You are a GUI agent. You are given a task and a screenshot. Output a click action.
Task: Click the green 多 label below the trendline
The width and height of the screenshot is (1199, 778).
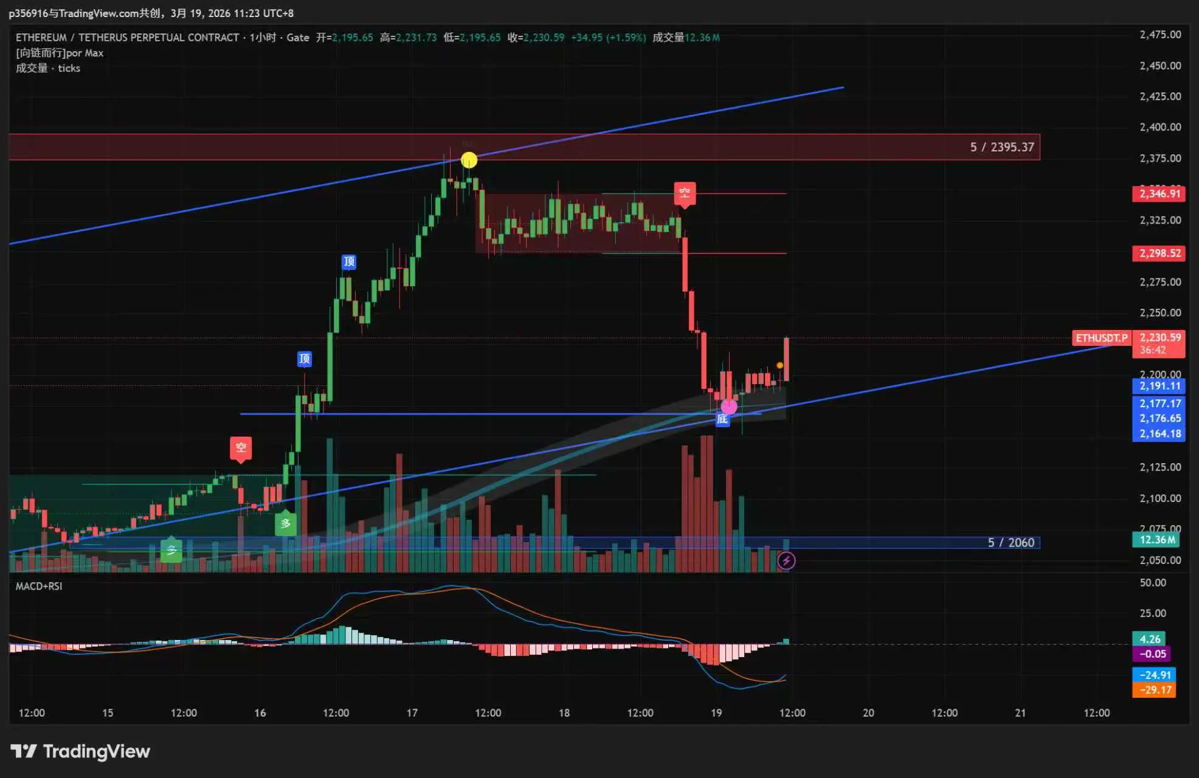[285, 523]
